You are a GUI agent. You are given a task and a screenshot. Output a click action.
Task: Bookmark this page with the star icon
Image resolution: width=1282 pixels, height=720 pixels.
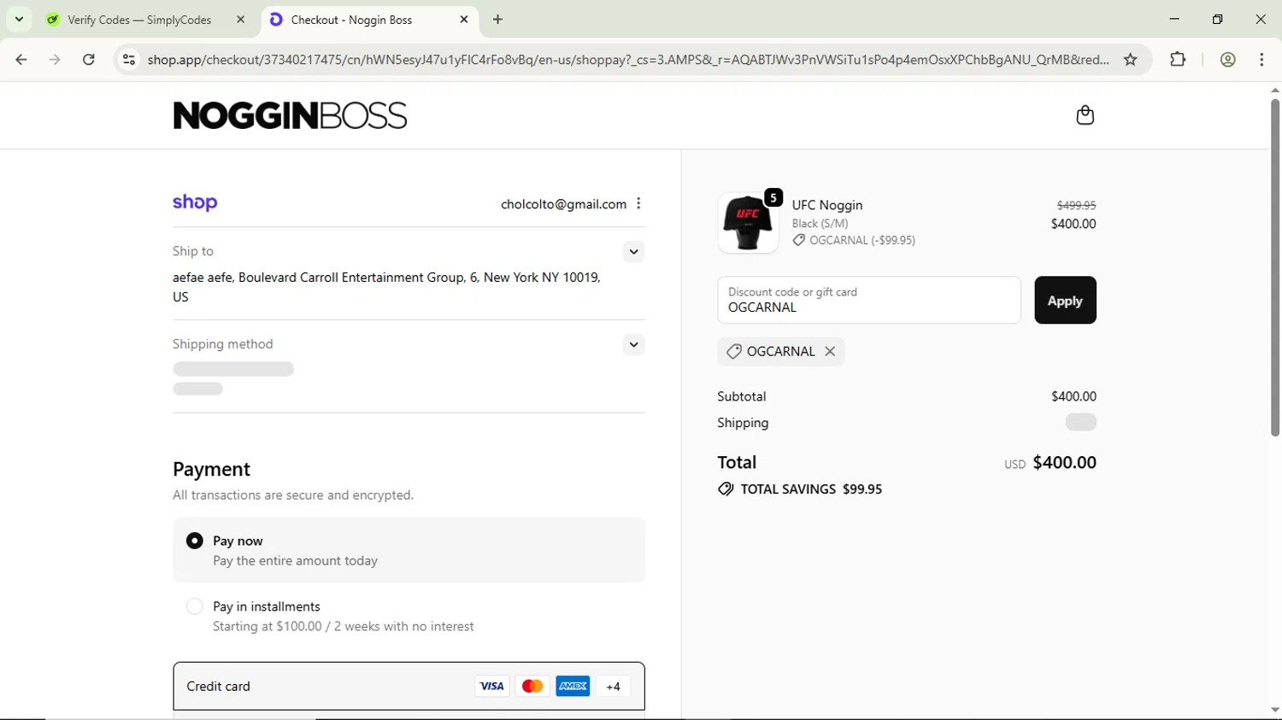1131,60
